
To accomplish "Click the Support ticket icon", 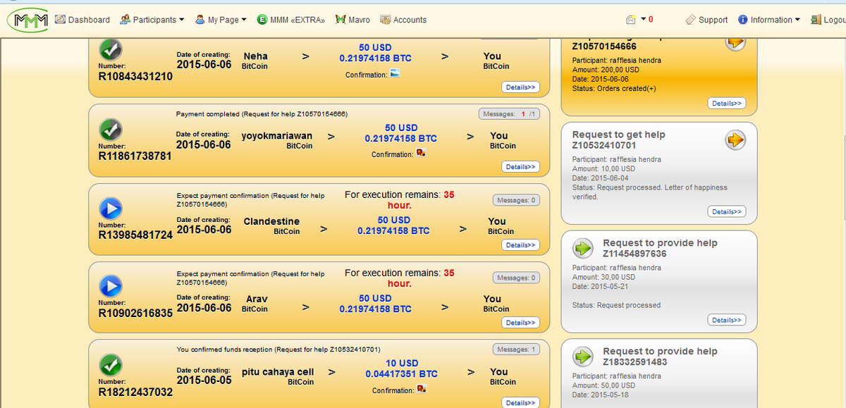I will click(690, 20).
